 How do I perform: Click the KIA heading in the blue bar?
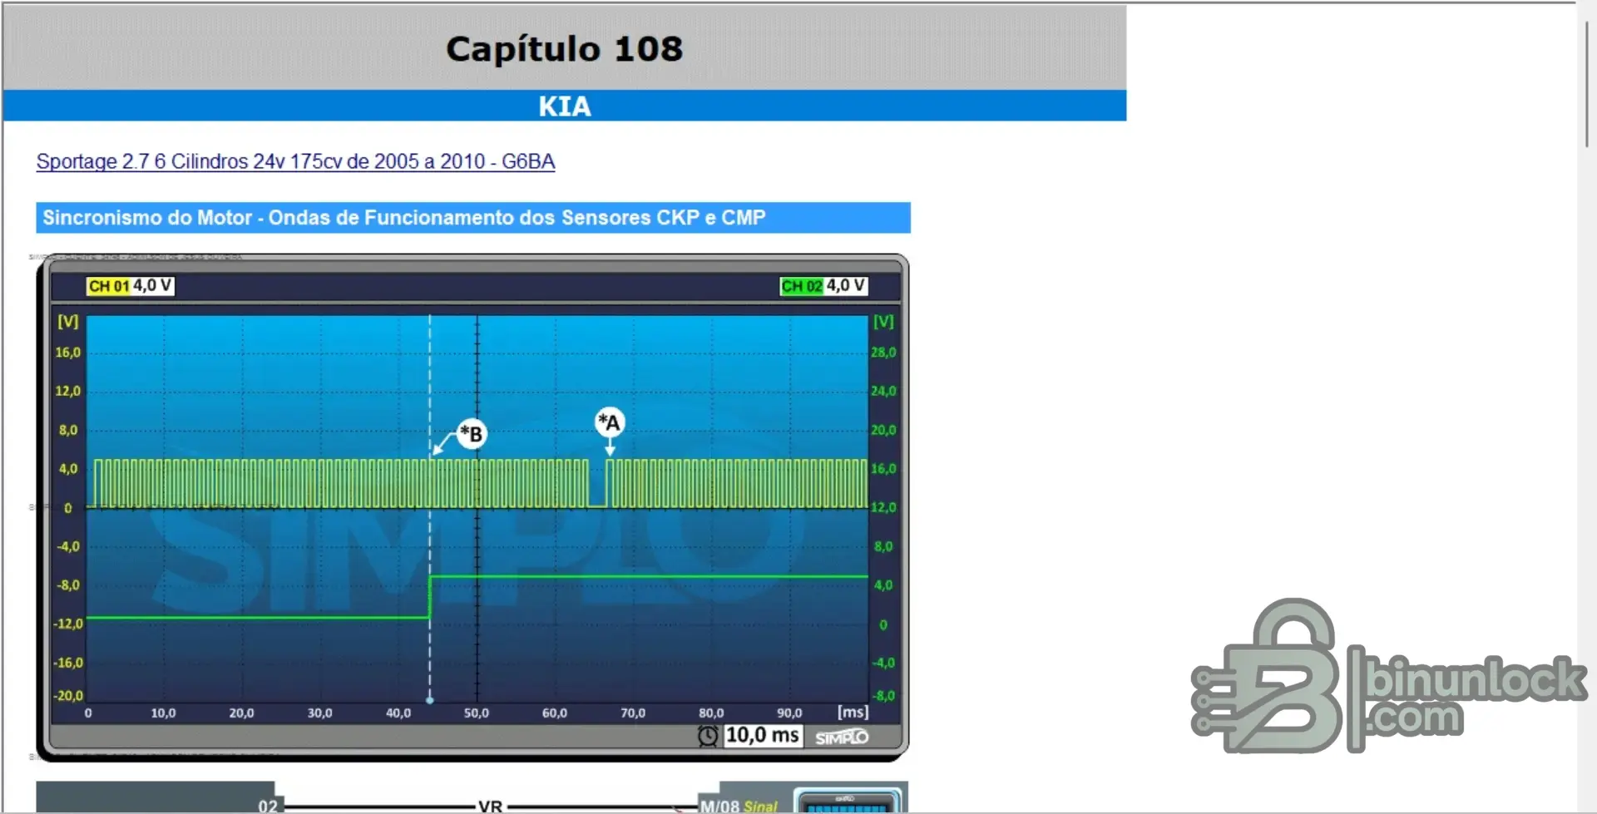click(564, 106)
